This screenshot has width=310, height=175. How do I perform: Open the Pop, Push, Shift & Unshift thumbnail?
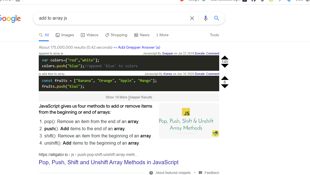click(189, 121)
